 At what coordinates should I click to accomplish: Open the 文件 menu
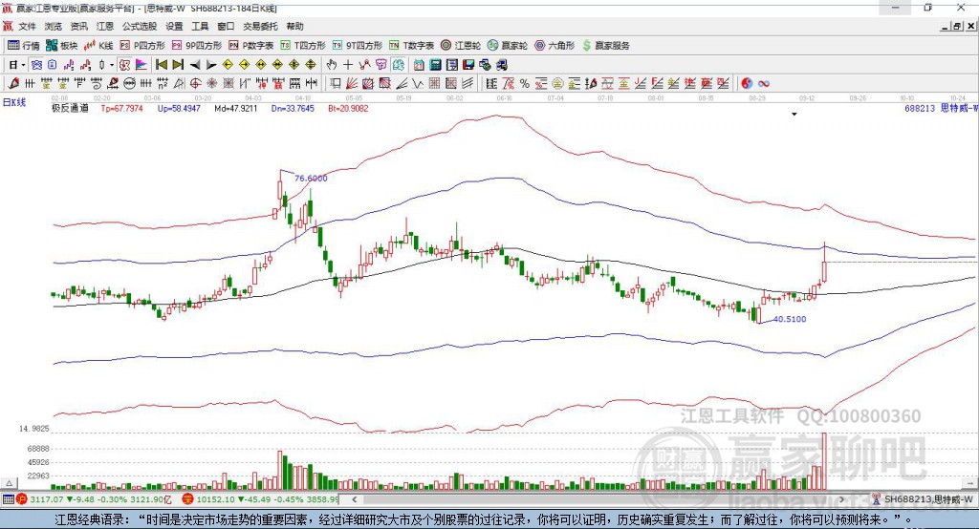point(28,26)
